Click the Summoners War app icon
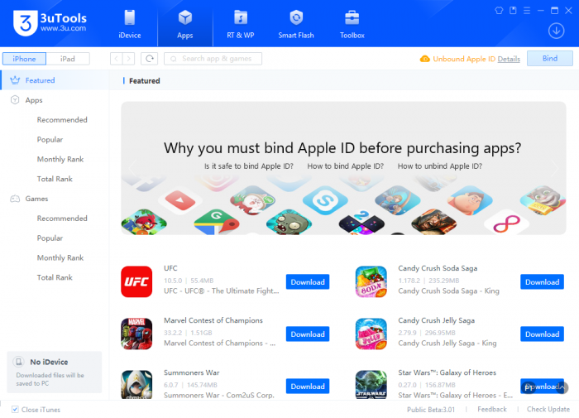Viewport: 579px width, 418px height. coord(136,385)
